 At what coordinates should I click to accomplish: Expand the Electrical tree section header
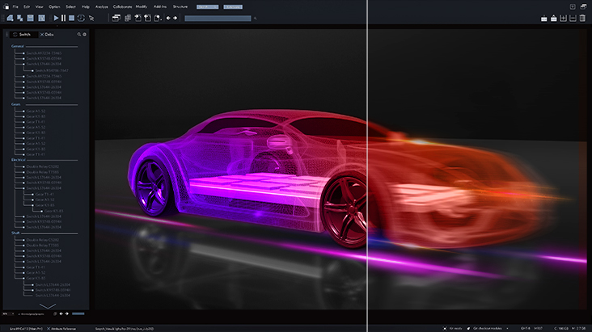click(x=19, y=161)
